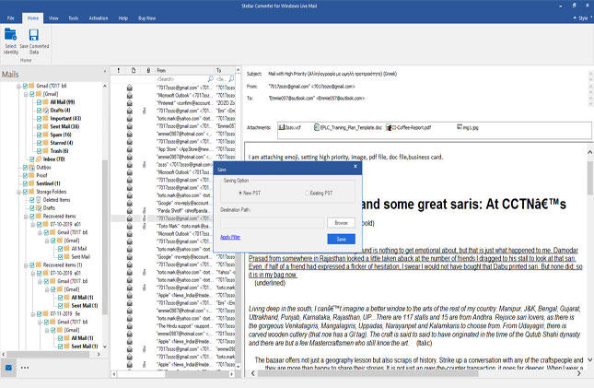Open the Tools tab
The image size is (594, 388).
[74, 18]
